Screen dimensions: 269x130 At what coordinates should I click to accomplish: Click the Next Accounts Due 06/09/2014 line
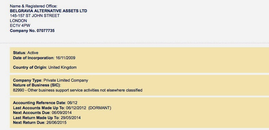[x=42, y=113]
